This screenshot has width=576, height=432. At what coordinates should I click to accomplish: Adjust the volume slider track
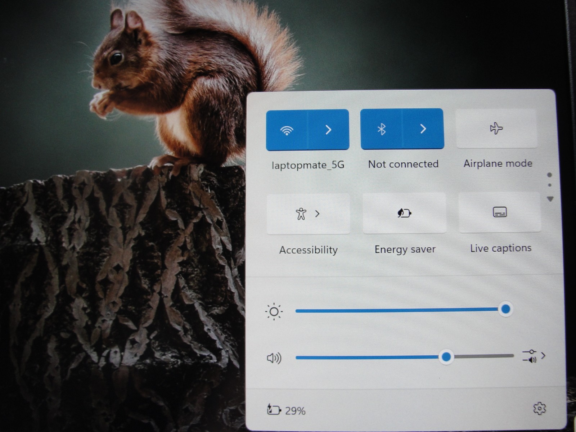[405, 356]
